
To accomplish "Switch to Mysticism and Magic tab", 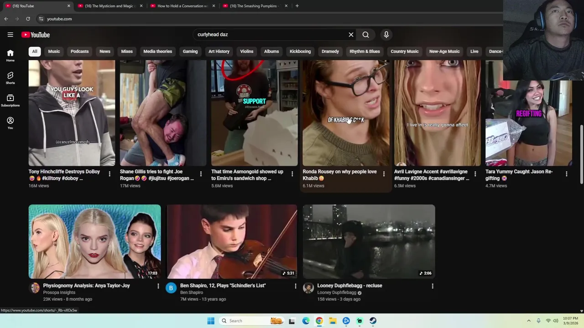I will pos(109,6).
